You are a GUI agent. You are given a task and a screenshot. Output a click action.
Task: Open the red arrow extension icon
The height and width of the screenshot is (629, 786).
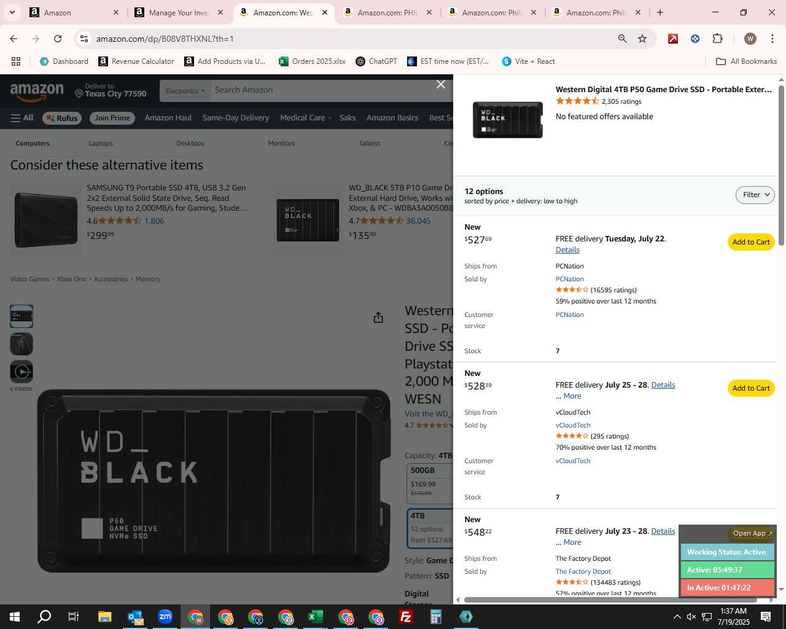(673, 39)
